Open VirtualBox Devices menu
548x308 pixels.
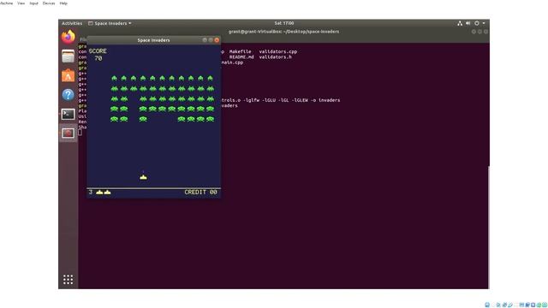point(49,3)
